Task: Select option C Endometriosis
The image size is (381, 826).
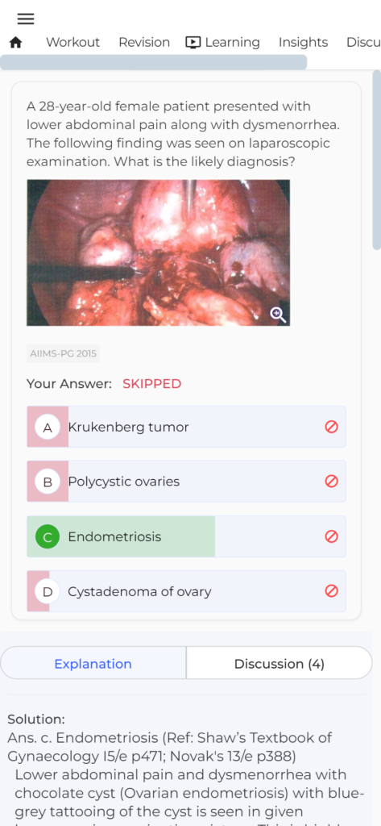Action: [x=186, y=536]
